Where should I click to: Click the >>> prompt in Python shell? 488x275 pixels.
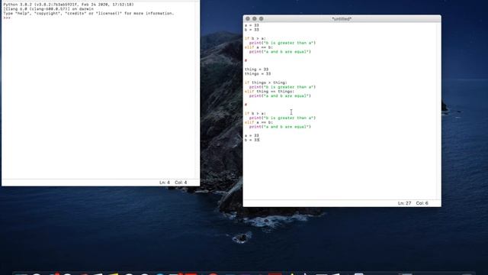pos(7,18)
